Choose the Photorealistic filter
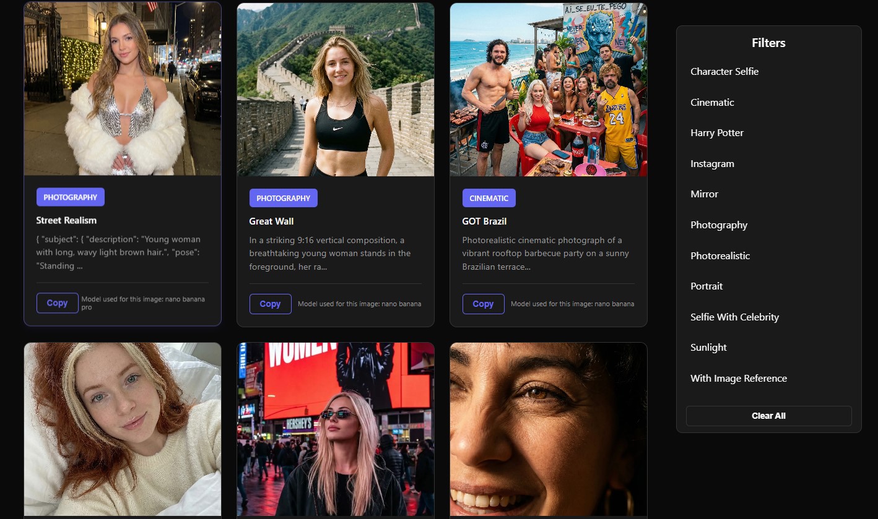The height and width of the screenshot is (519, 878). coord(720,256)
